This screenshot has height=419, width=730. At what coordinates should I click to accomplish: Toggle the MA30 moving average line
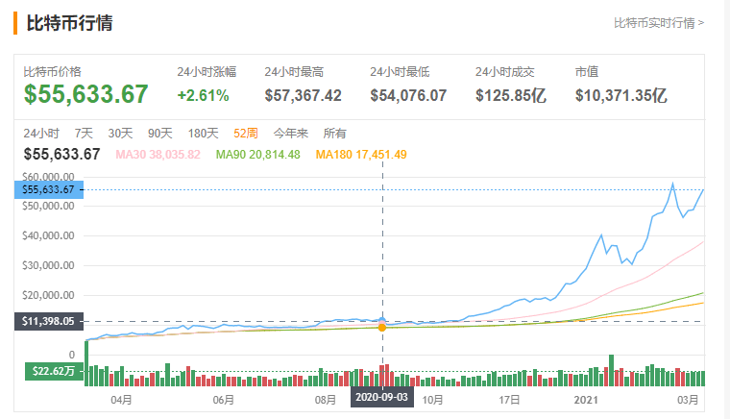(157, 154)
